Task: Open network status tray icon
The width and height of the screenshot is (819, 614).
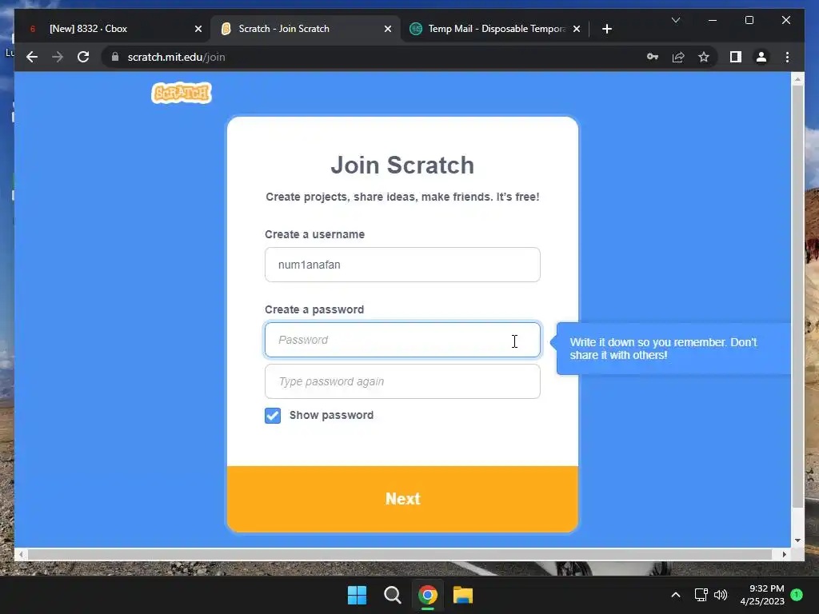Action: click(x=701, y=595)
